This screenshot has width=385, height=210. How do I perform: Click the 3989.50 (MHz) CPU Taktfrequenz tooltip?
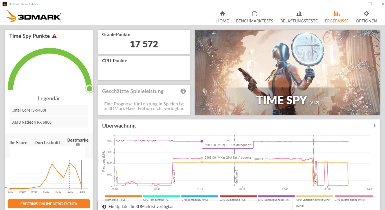point(228,145)
